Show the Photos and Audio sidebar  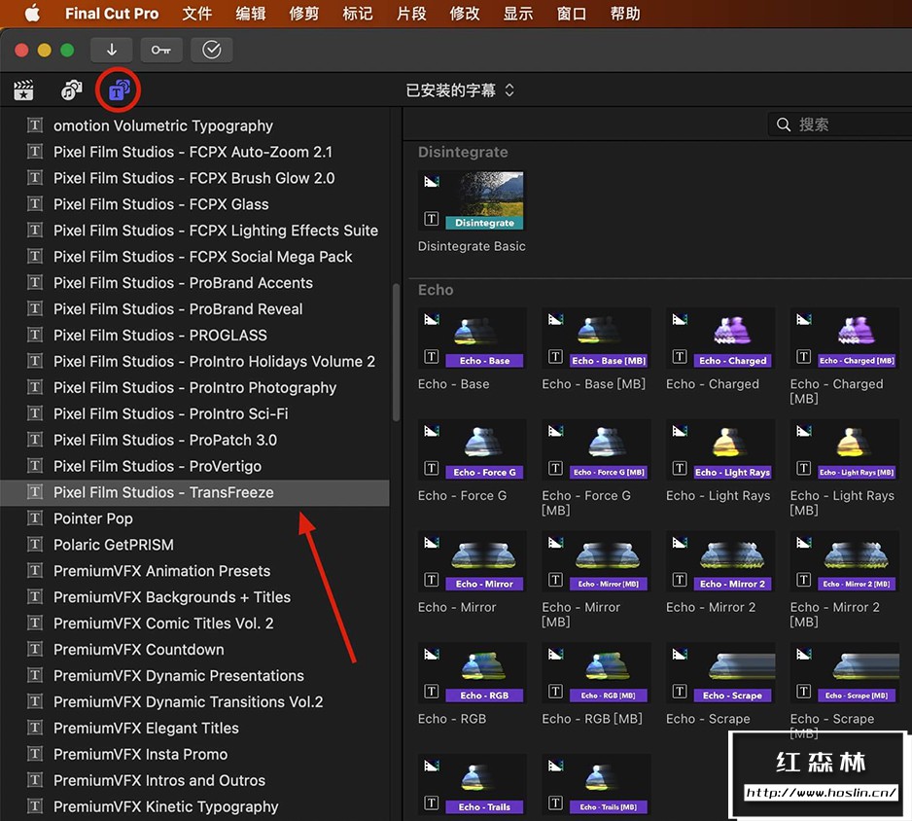72,90
